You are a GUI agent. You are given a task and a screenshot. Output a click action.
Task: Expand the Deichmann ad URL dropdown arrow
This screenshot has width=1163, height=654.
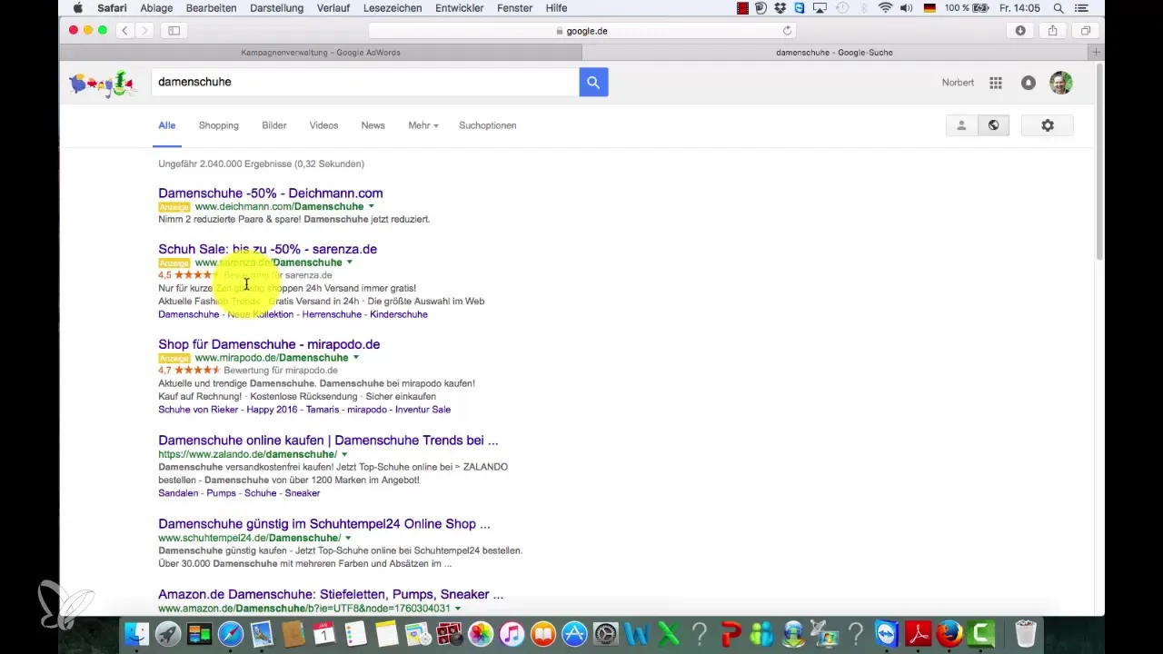click(x=371, y=206)
